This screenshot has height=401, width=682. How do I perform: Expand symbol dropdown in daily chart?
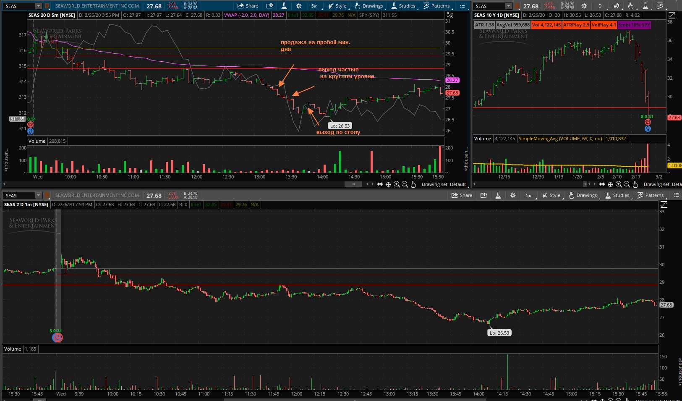click(x=509, y=6)
